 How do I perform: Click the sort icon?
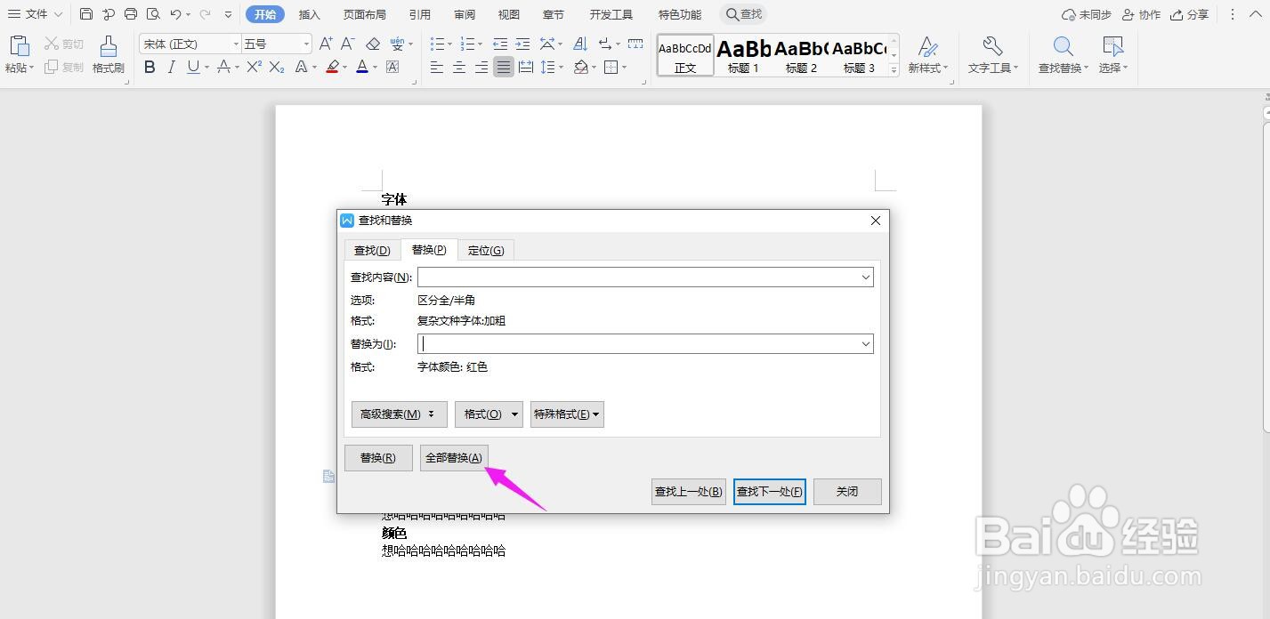pos(580,44)
